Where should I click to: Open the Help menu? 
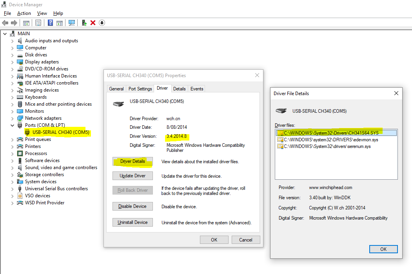pos(58,13)
